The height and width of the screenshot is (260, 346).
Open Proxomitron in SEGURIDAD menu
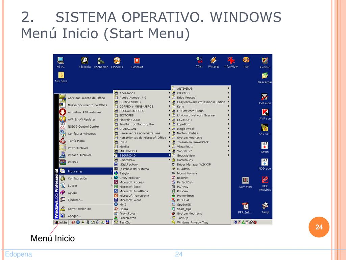(x=201, y=196)
